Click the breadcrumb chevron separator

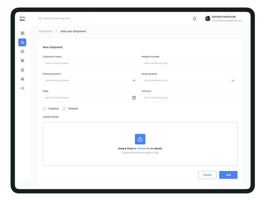pos(56,31)
